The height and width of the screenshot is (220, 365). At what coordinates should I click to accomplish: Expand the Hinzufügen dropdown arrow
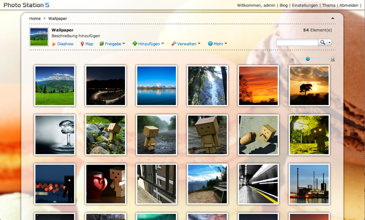[x=163, y=44]
